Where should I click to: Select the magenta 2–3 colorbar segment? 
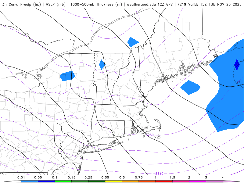pos(198,181)
